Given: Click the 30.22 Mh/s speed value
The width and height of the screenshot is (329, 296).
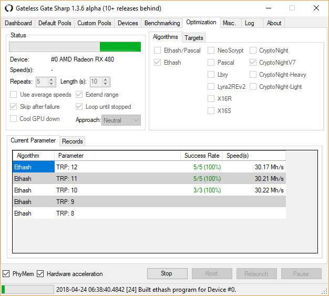Looking at the screenshot, I should point(269,190).
